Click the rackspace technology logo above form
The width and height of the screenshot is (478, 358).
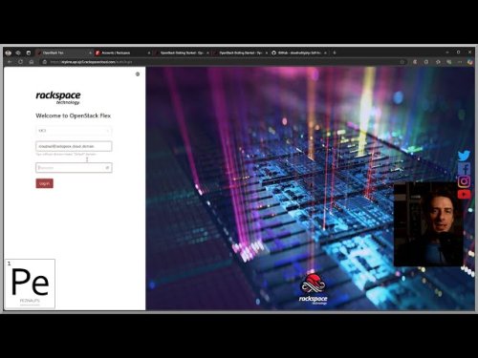click(58, 97)
